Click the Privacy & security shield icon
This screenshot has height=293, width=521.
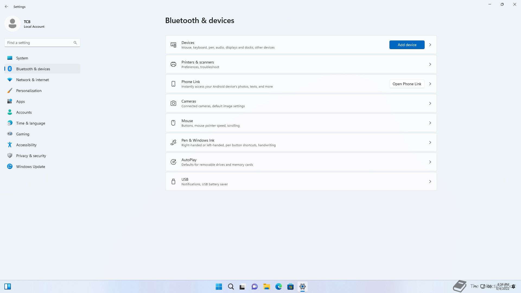tap(10, 155)
